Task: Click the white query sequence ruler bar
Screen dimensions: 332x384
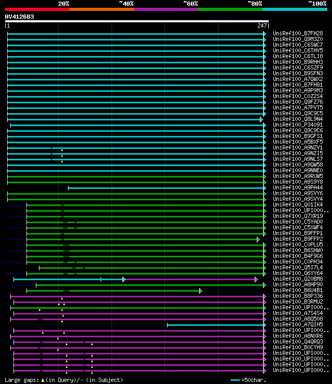Action: point(137,21)
